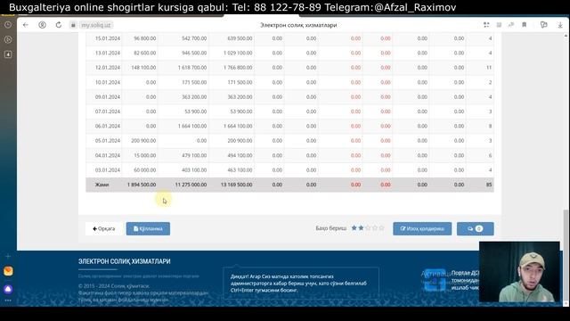The width and height of the screenshot is (570, 321).
Task: Click the total value 1 894 500.00
Action: [142, 185]
